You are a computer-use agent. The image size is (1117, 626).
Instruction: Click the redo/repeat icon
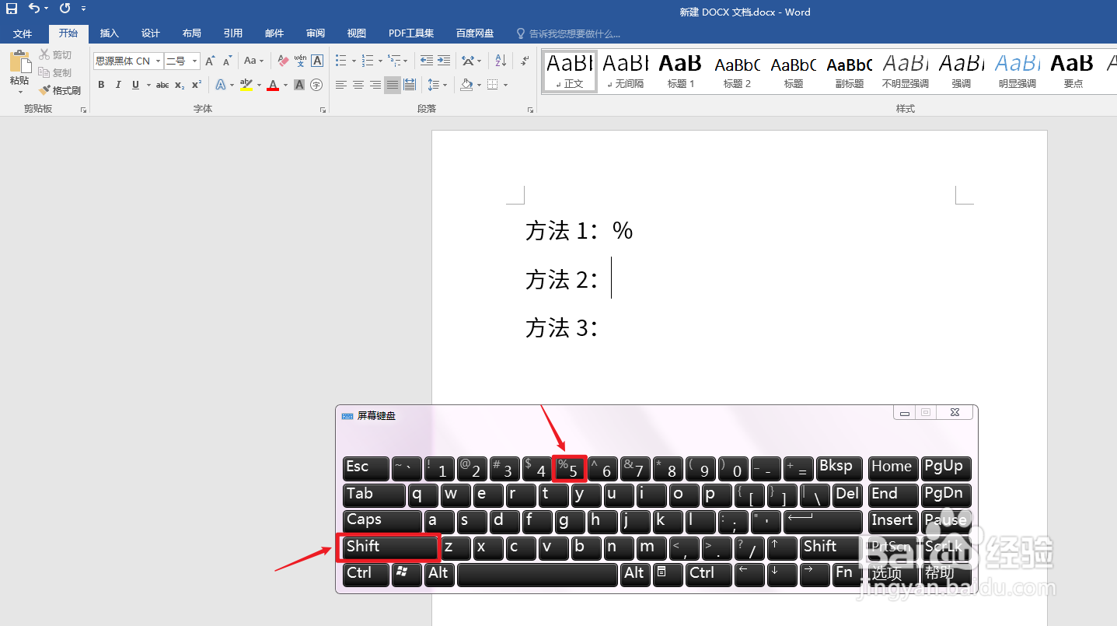pyautogui.click(x=65, y=9)
